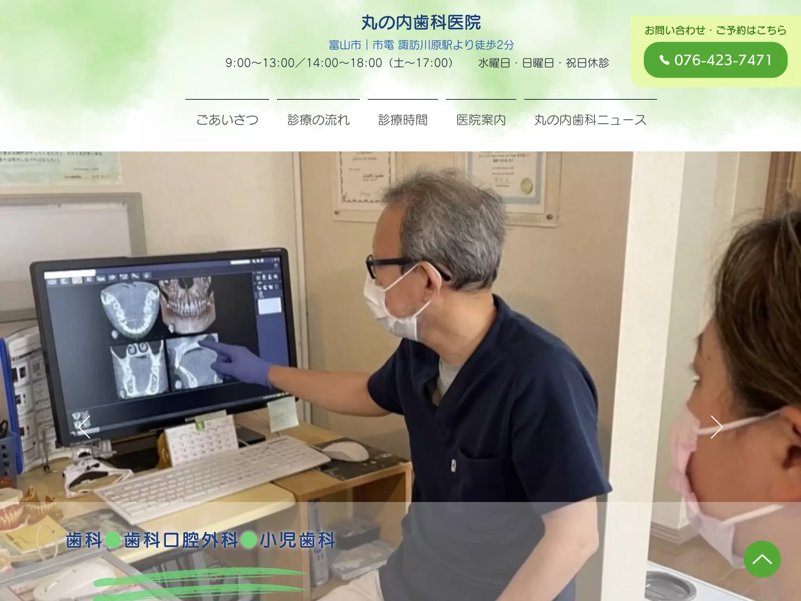Click the green scroll-to-top button
This screenshot has width=801, height=601.
762,559
